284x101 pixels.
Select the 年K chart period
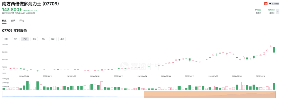tap(62, 39)
